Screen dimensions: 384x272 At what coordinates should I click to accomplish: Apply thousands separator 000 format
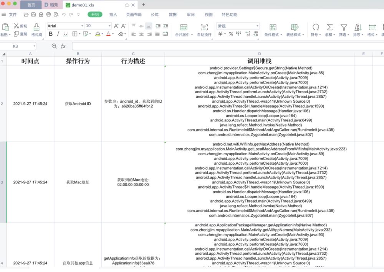click(238, 33)
